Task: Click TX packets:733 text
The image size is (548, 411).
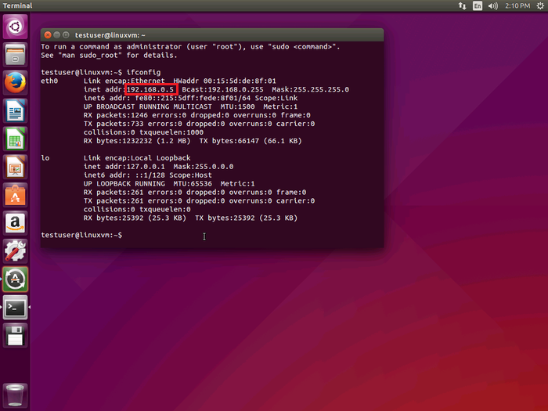Action: click(x=114, y=124)
